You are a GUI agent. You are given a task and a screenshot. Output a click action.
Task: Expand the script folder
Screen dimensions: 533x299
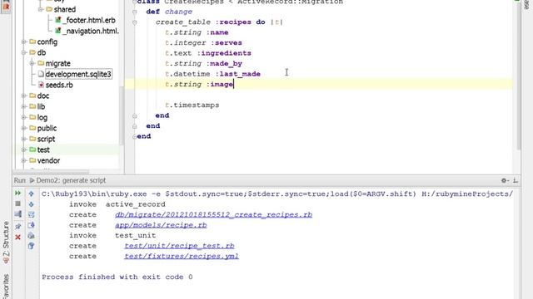tap(24, 140)
